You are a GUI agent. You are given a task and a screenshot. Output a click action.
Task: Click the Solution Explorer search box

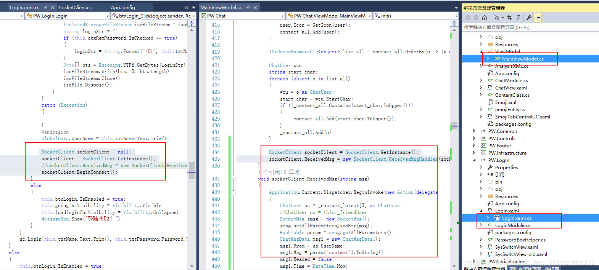(530, 27)
